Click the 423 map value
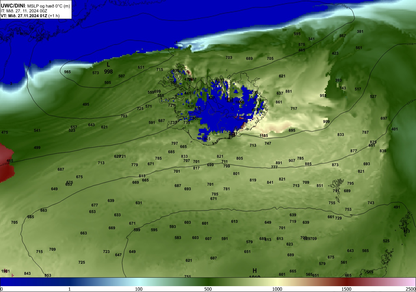The width and height of the screenshot is (416, 292). pyautogui.click(x=335, y=53)
